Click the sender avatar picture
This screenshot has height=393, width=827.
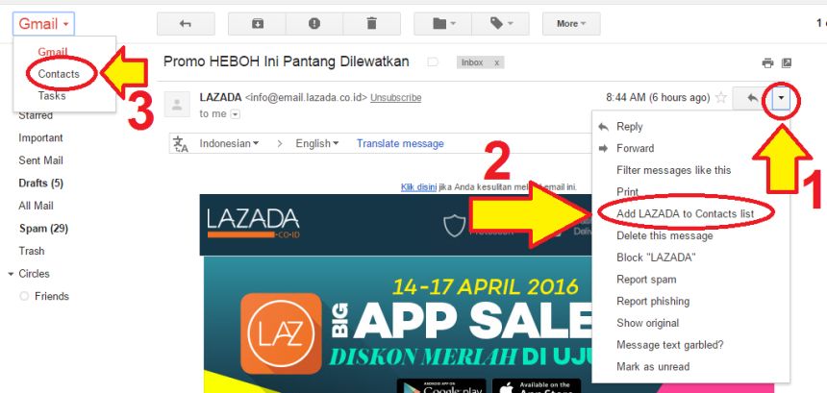point(177,104)
